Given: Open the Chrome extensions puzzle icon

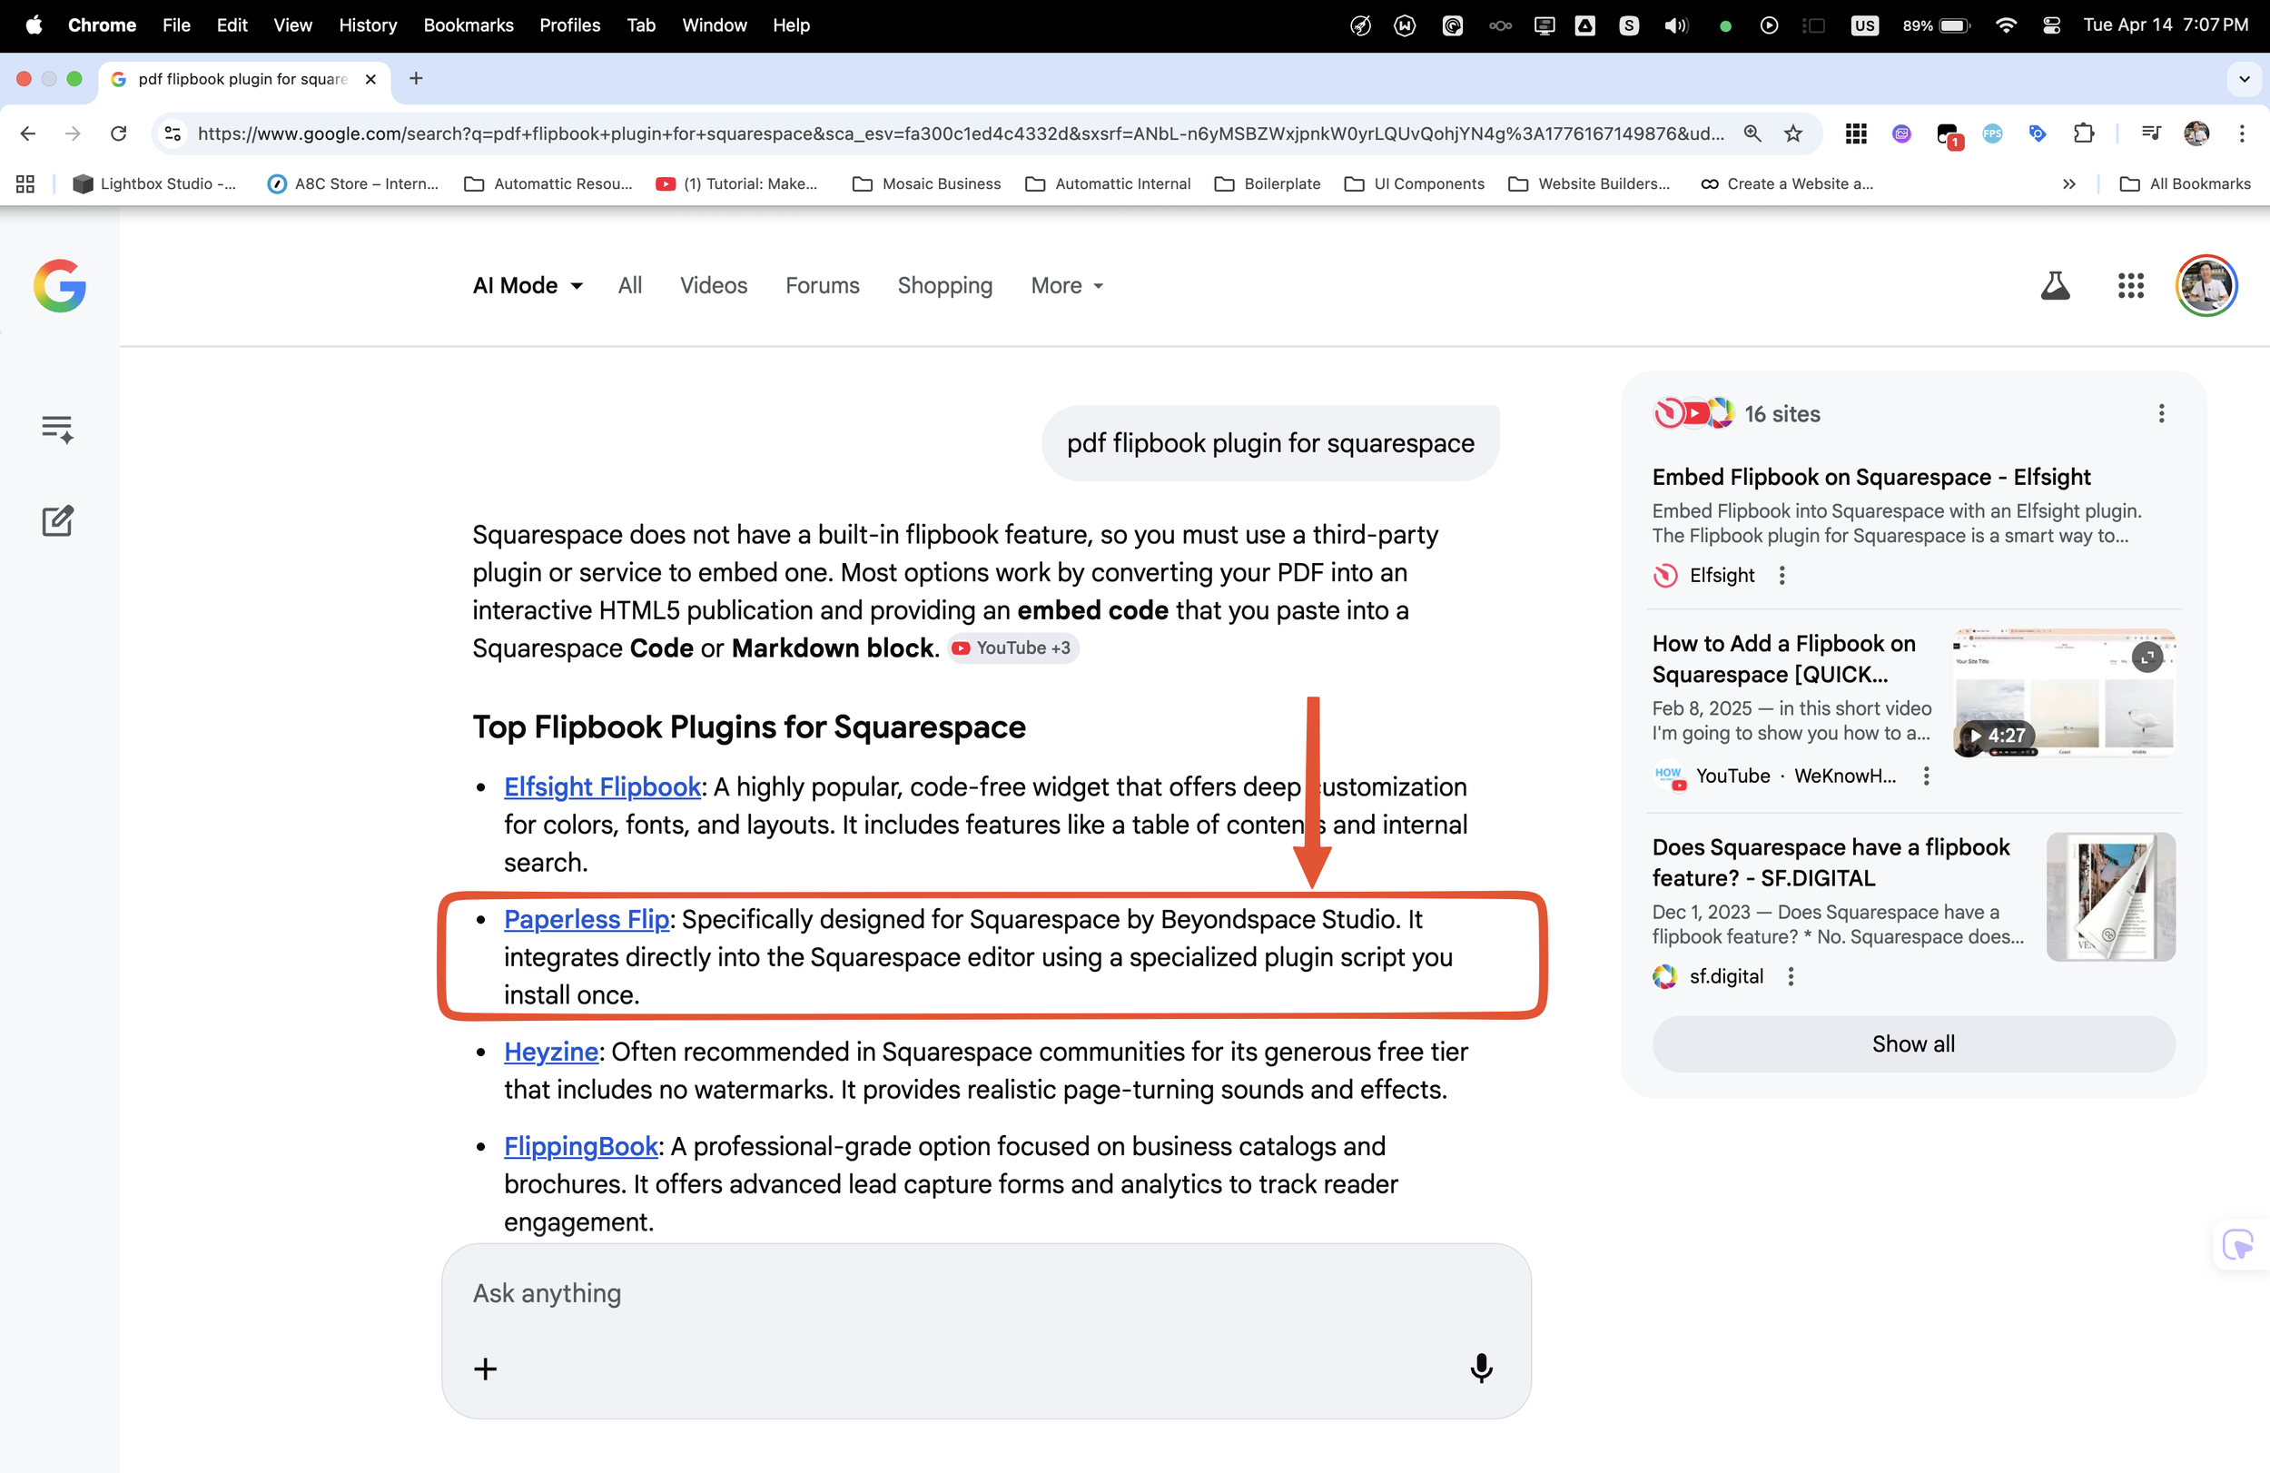Looking at the screenshot, I should pos(2084,133).
